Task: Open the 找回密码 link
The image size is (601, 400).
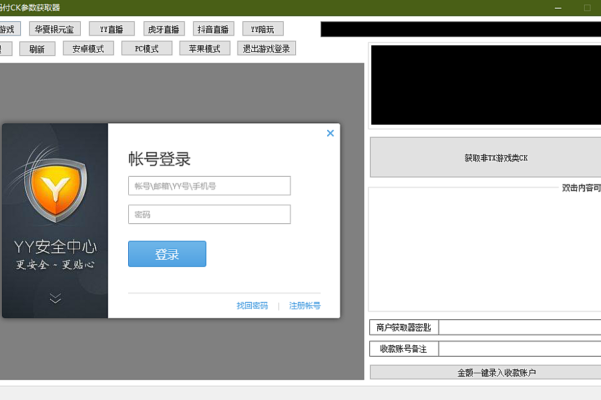Action: coord(252,305)
